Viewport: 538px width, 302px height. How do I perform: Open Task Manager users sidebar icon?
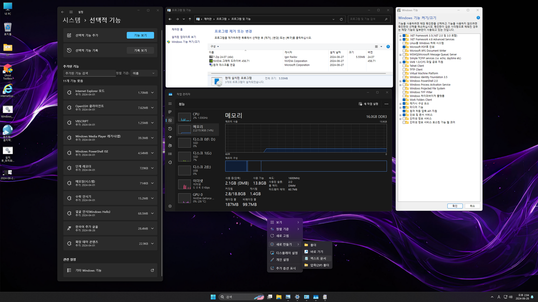click(x=170, y=146)
